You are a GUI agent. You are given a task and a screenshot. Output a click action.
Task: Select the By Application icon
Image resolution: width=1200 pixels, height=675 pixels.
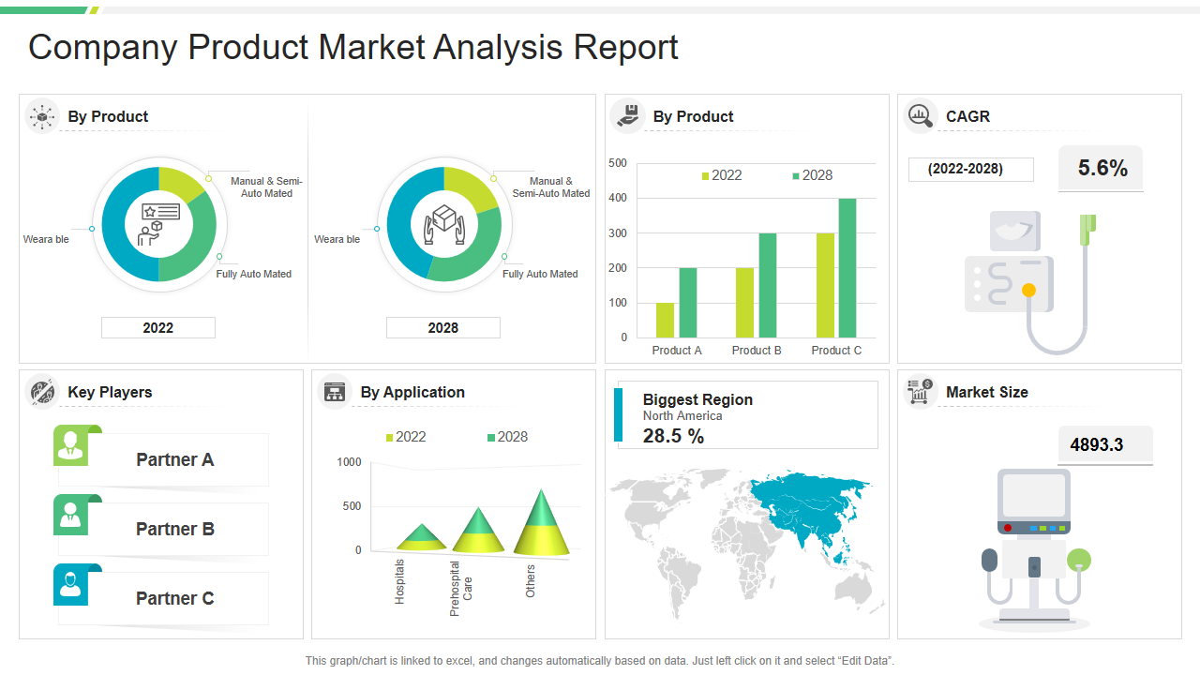click(x=335, y=392)
